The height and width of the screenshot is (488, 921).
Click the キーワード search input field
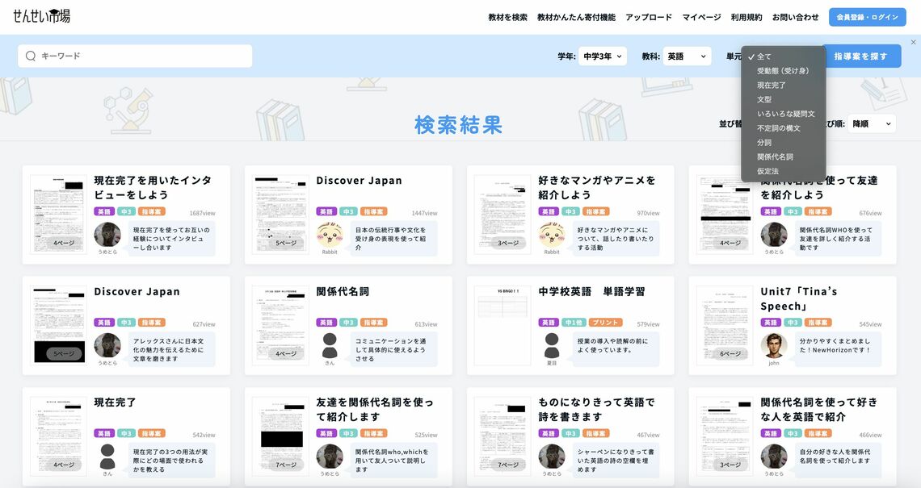(135, 56)
